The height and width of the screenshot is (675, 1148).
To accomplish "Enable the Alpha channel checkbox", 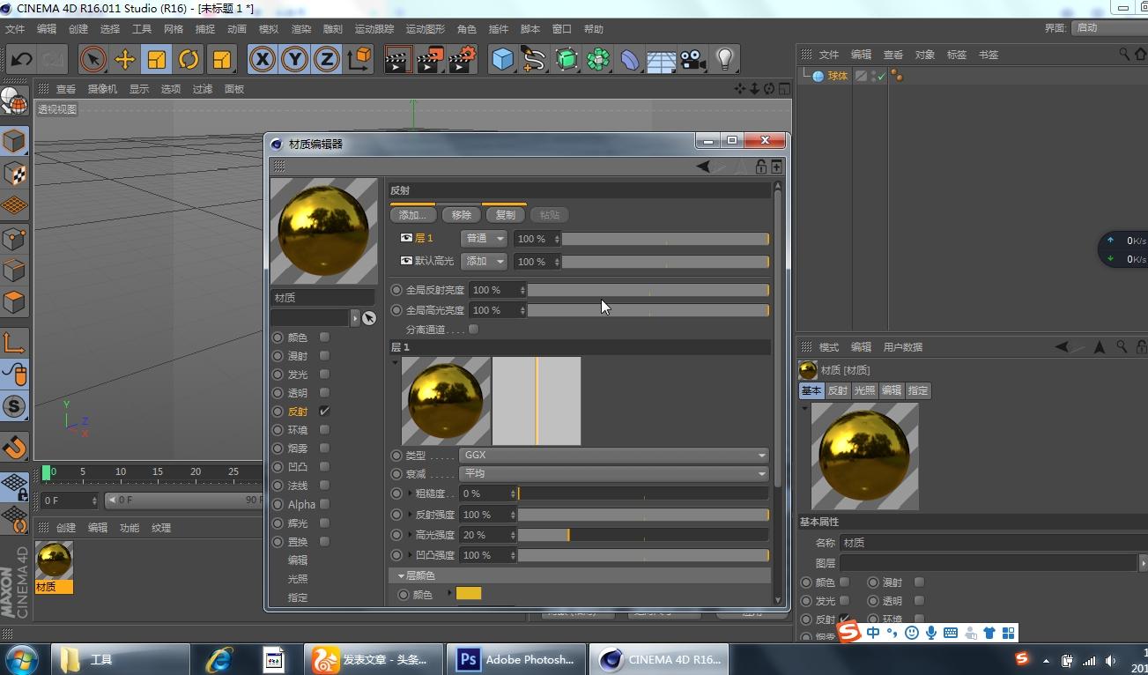I will pos(325,504).
